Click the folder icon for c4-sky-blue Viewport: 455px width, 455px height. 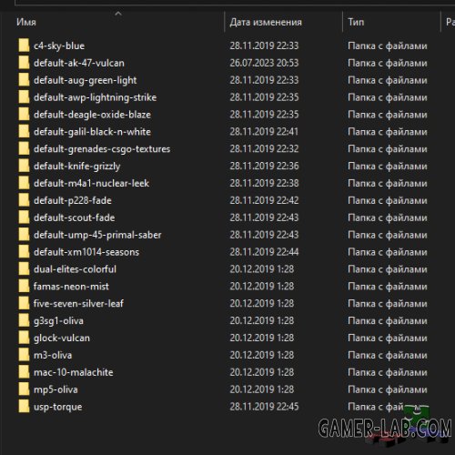click(x=24, y=45)
